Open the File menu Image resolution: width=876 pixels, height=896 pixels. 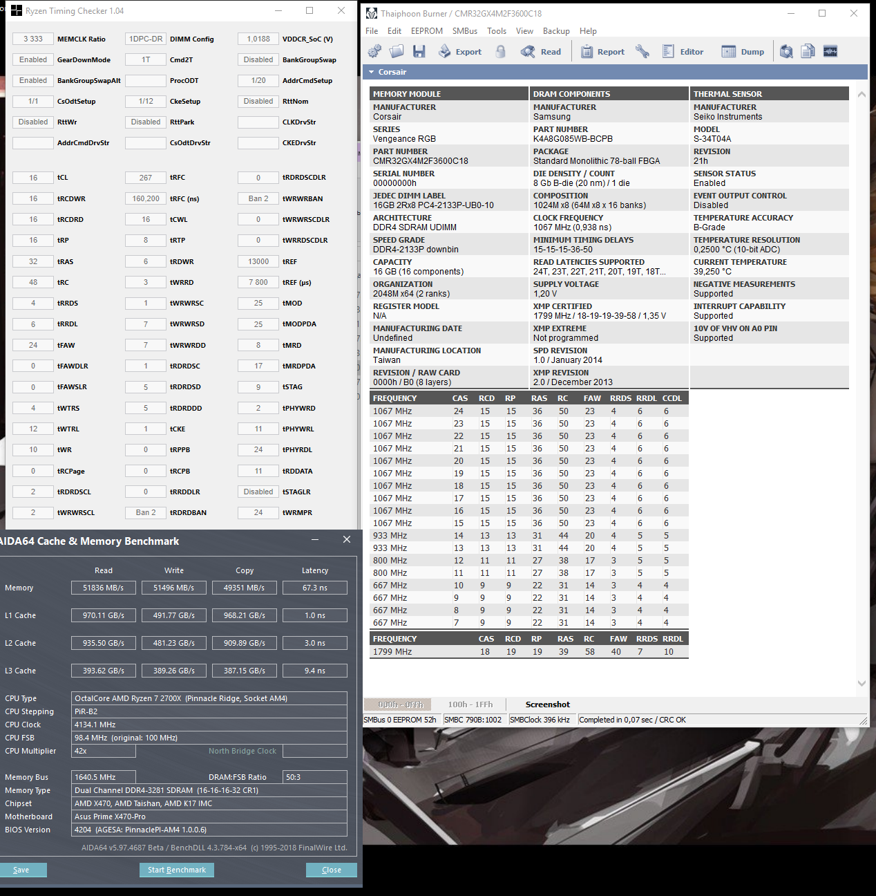[372, 31]
